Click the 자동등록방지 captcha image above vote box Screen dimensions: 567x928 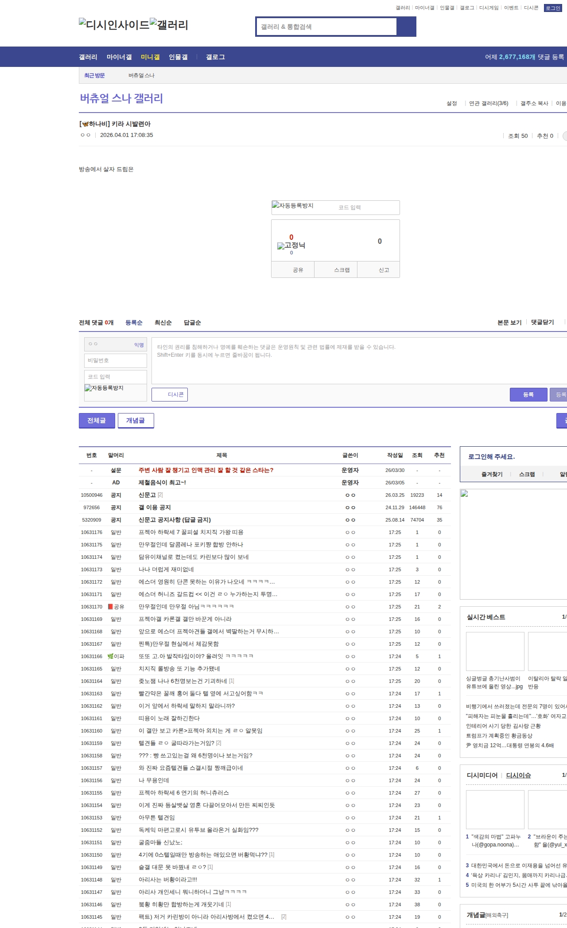pyautogui.click(x=293, y=206)
